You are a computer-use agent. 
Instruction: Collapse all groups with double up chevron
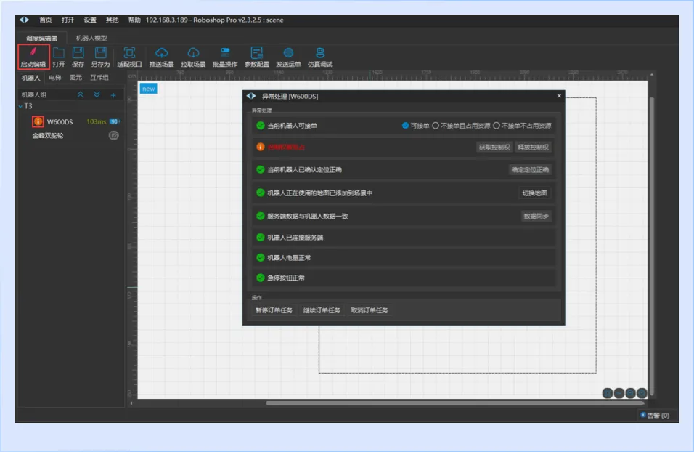click(80, 94)
